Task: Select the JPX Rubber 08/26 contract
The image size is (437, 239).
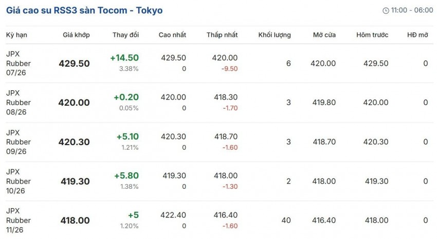Action: 19,103
